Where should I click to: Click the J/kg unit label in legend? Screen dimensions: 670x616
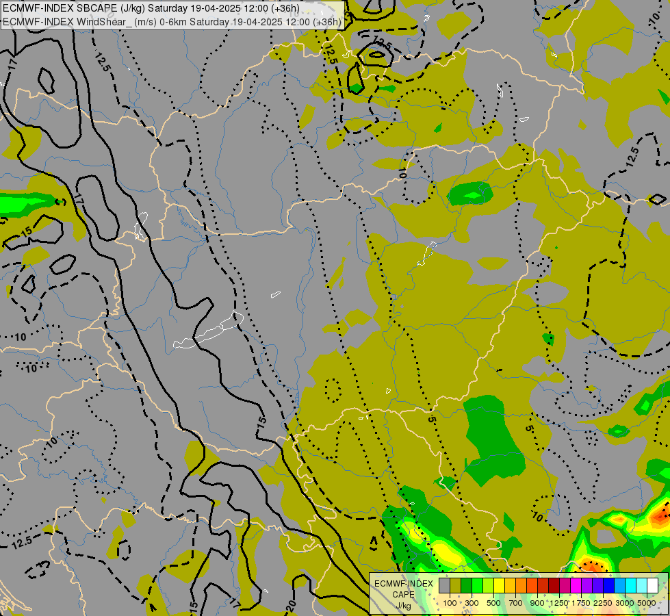click(404, 606)
